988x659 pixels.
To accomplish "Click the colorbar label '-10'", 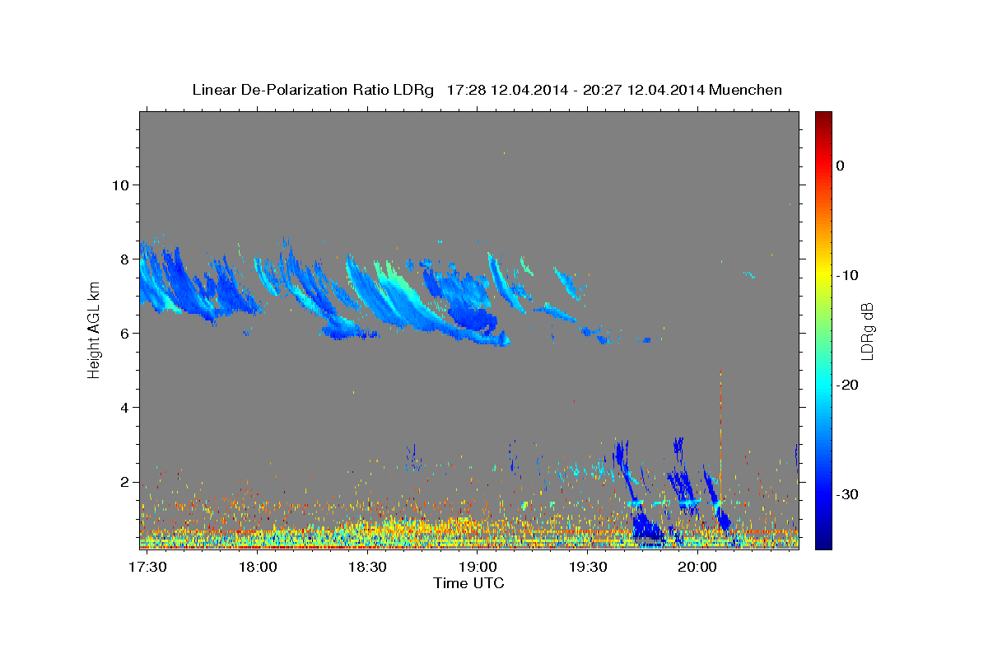I will coord(848,275).
